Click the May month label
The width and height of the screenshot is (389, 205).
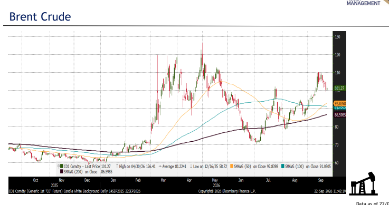coord(215,180)
